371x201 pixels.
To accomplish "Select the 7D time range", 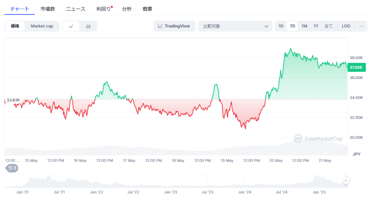I will click(x=292, y=26).
